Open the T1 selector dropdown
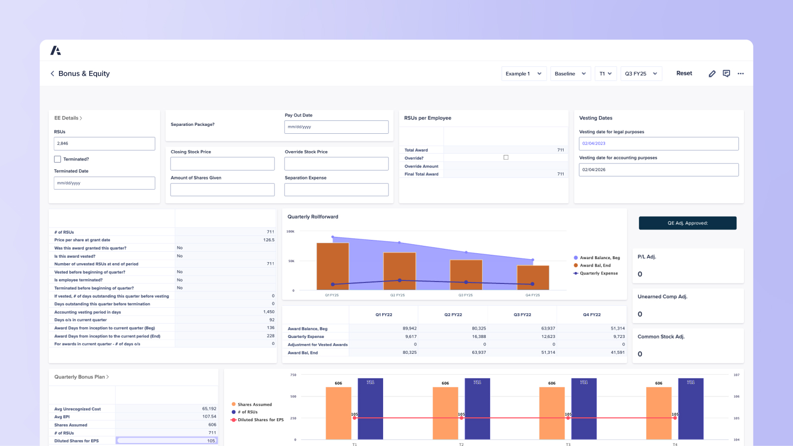793x446 pixels. [x=605, y=73]
